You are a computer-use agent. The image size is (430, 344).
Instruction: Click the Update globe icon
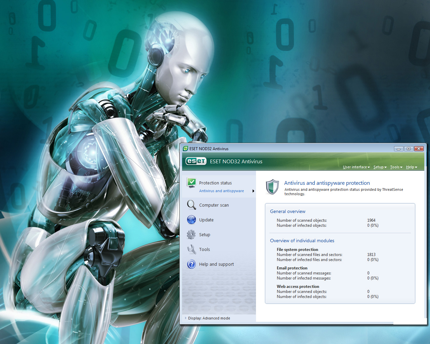coord(191,220)
